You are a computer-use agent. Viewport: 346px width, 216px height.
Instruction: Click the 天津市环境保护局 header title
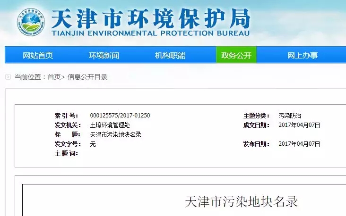[150, 18]
